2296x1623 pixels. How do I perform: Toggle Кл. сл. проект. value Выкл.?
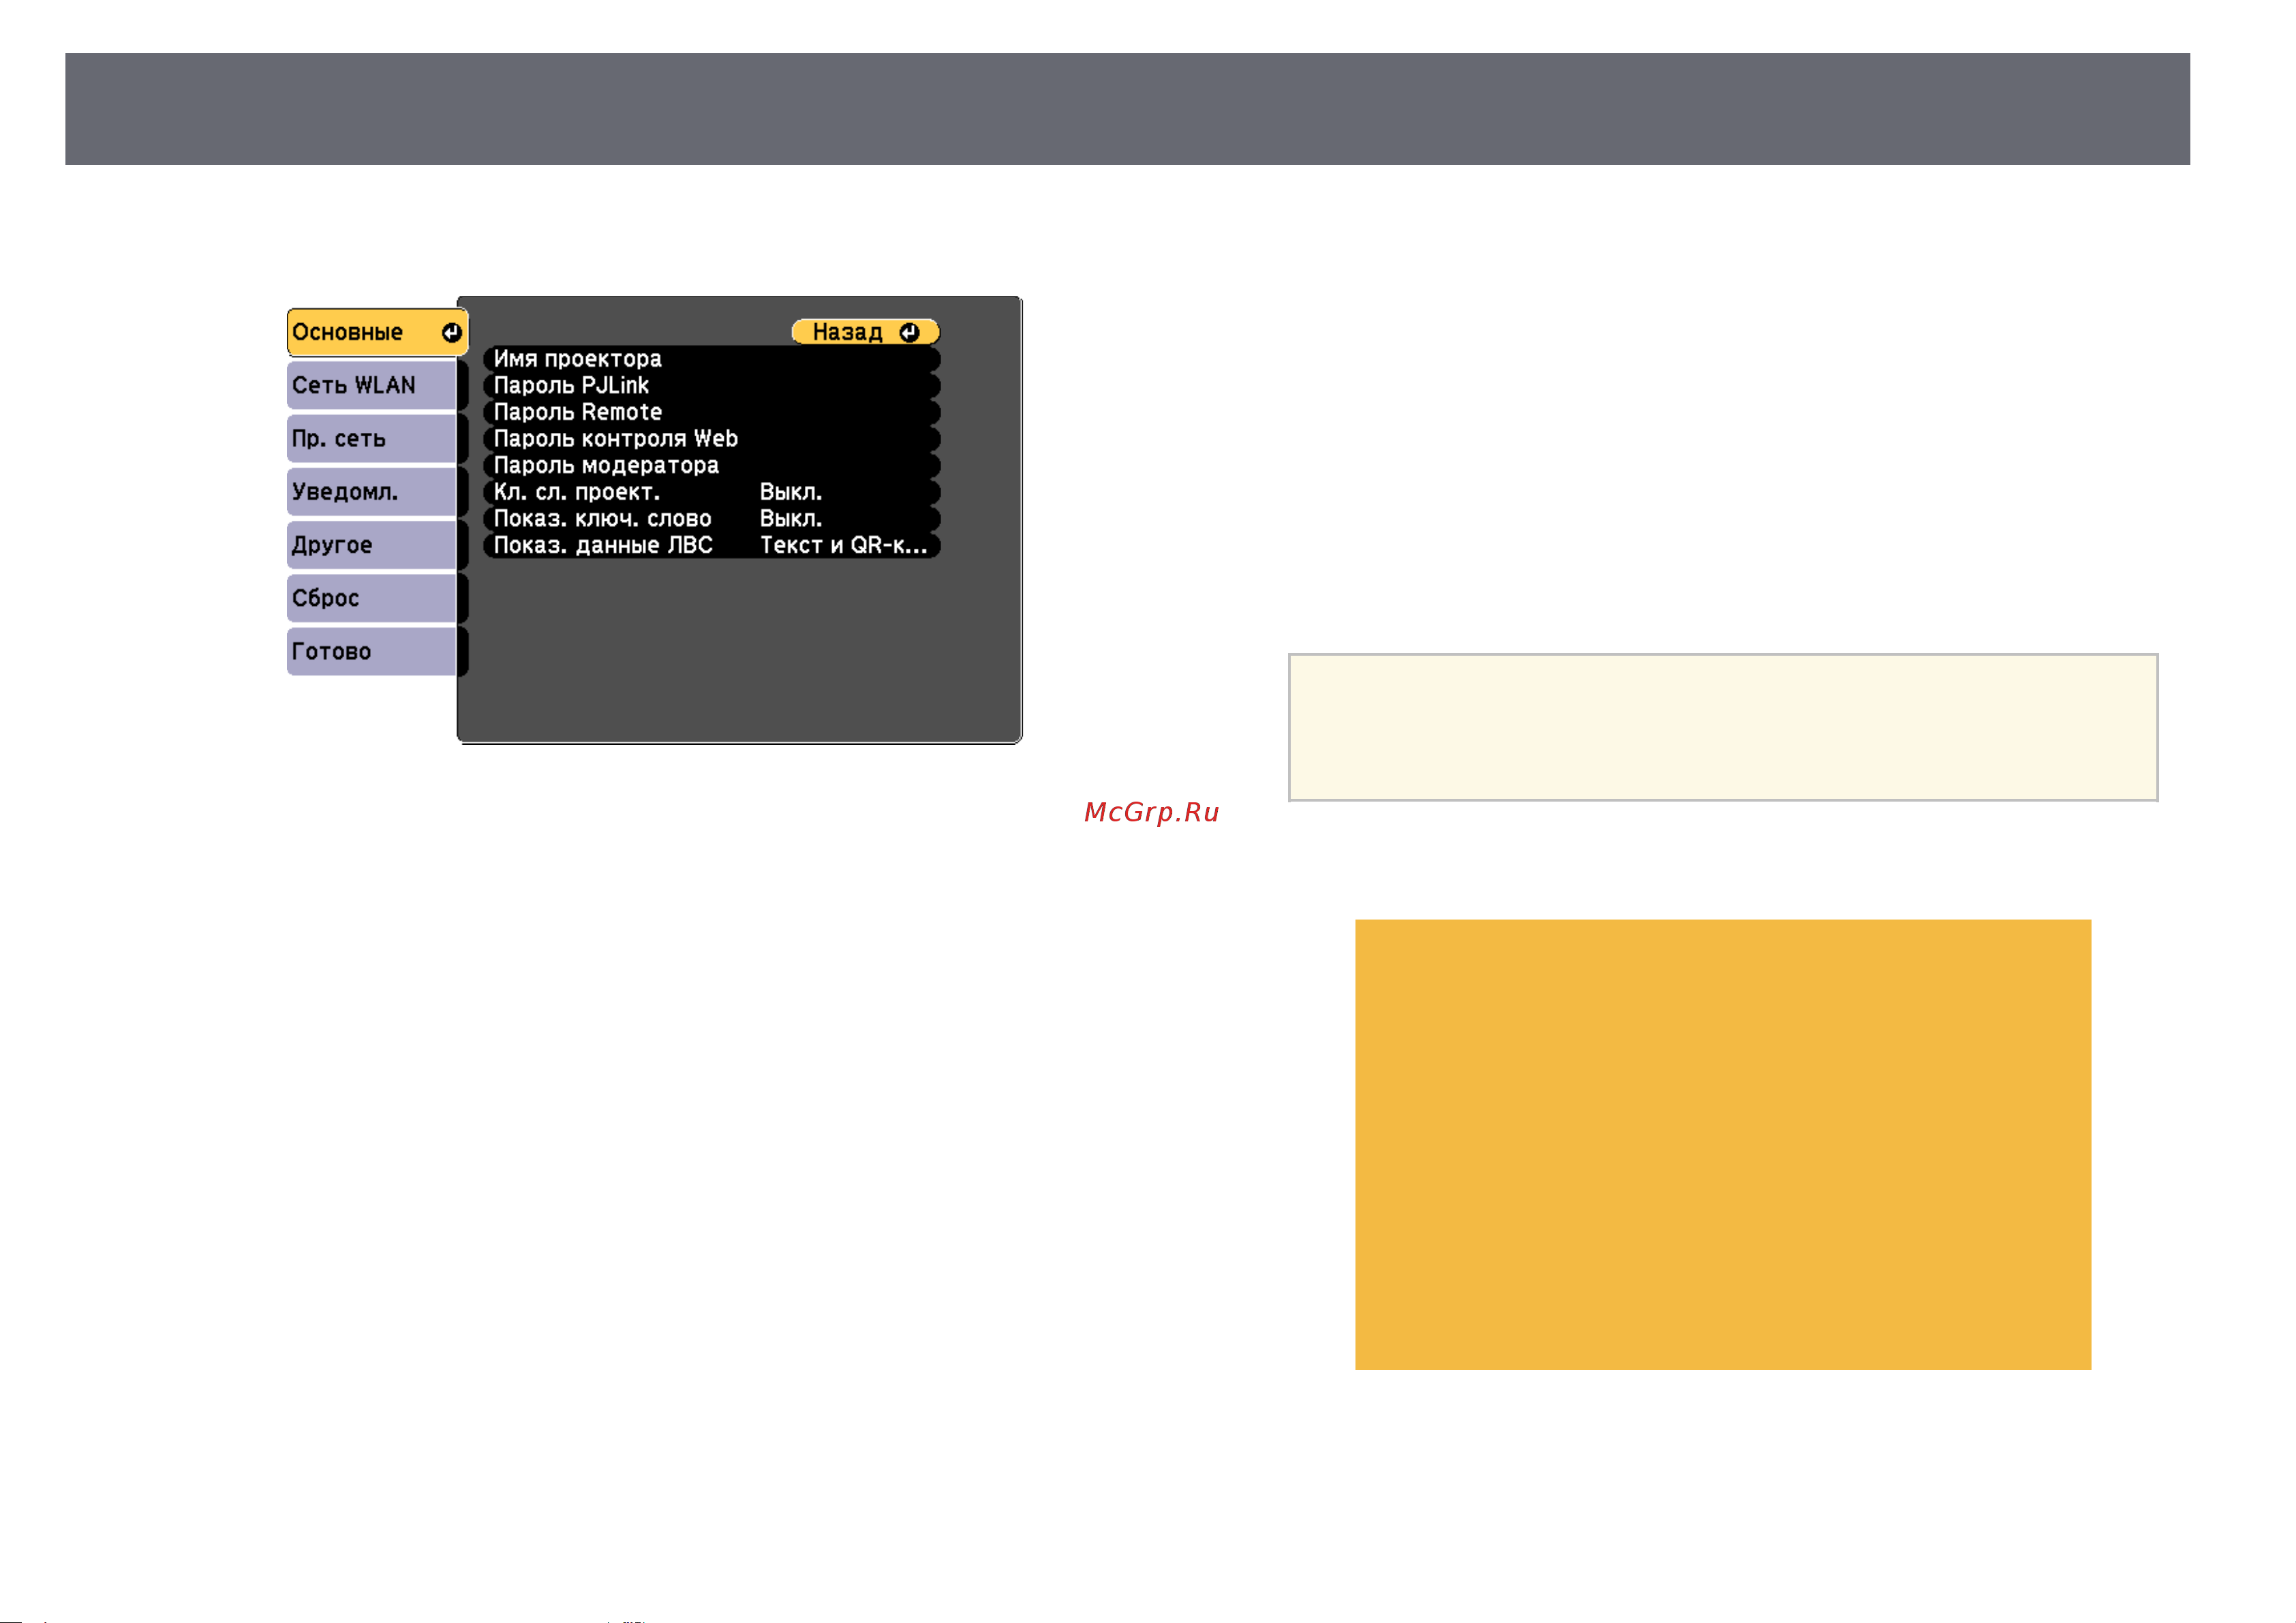[x=791, y=492]
